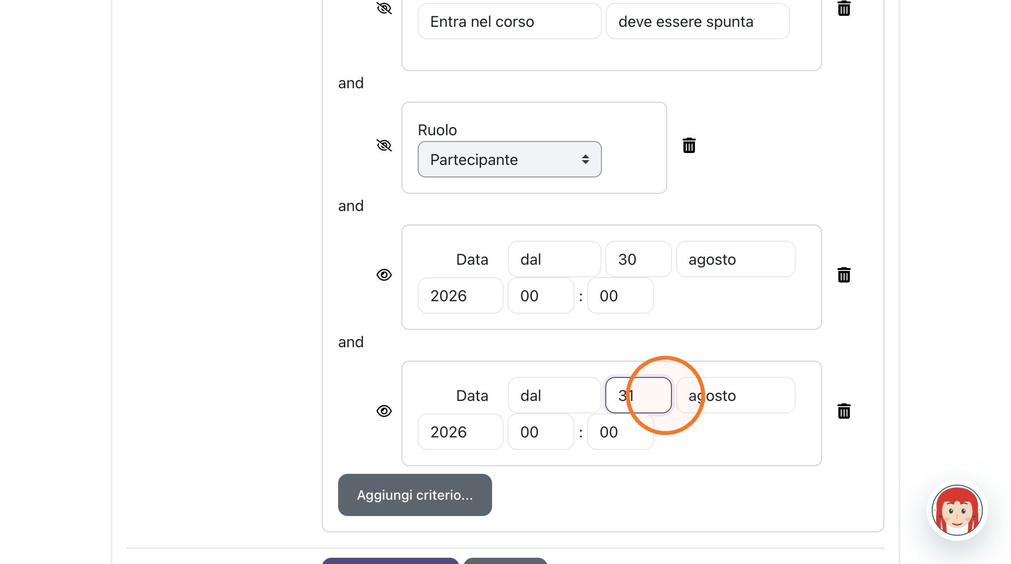
Task: Open hour 00 dropdown in second date restriction
Action: [541, 432]
